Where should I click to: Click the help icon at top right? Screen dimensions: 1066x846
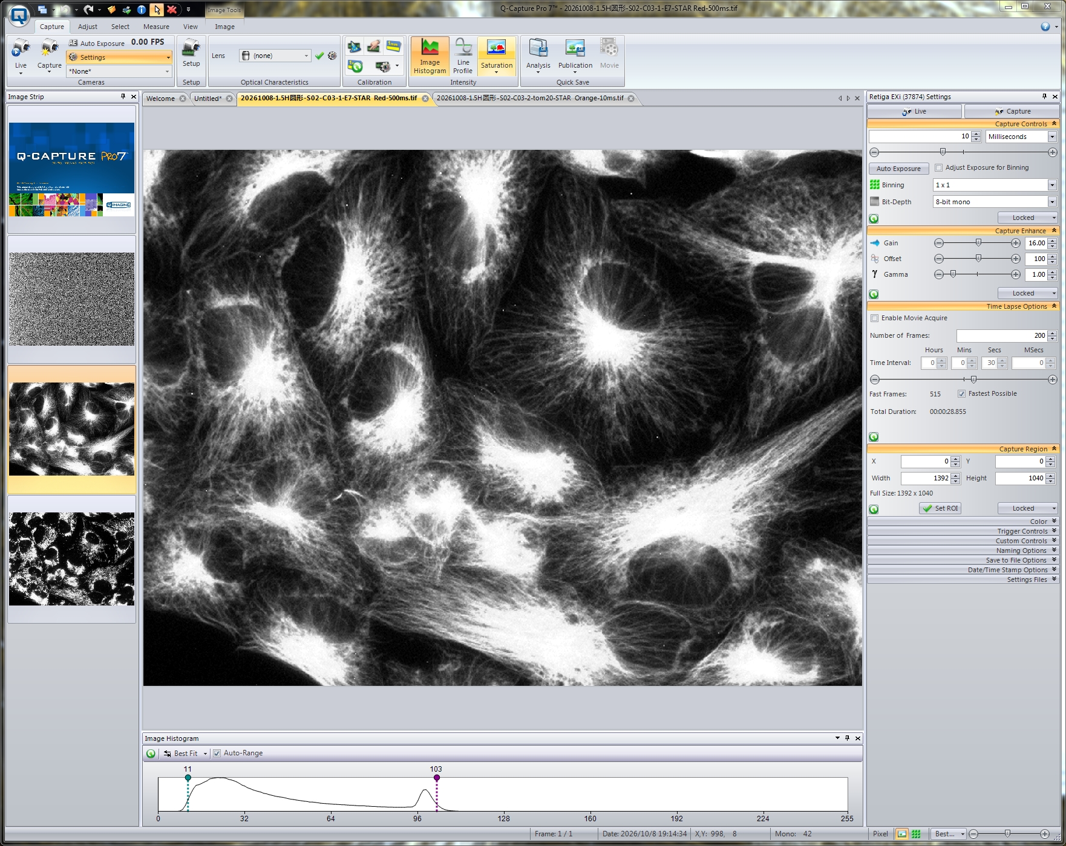coord(1045,27)
